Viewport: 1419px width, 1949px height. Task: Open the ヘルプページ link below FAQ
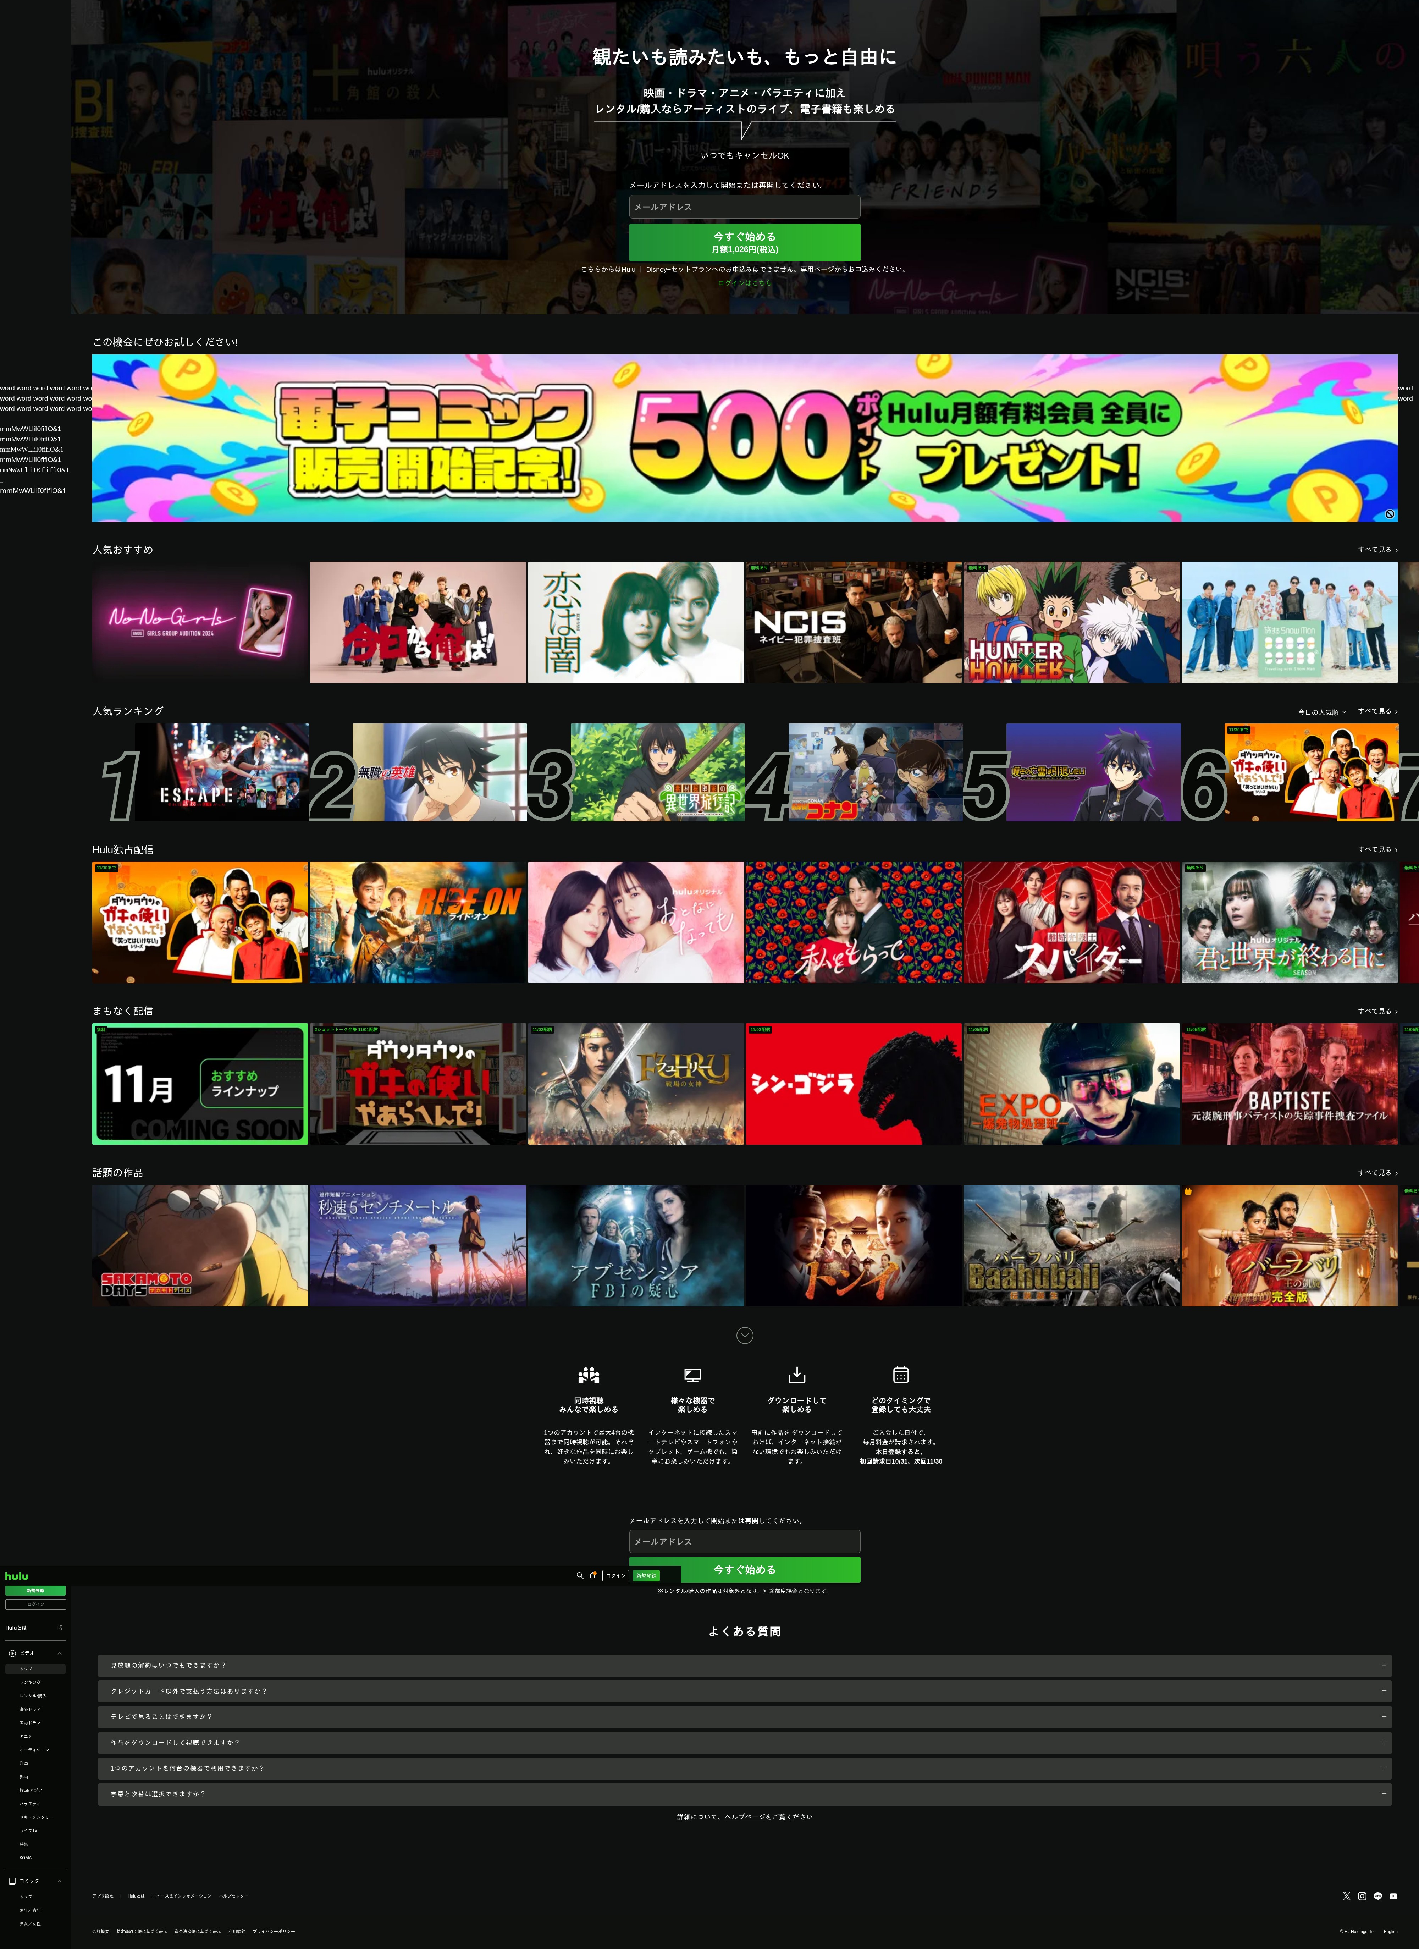pyautogui.click(x=745, y=1817)
